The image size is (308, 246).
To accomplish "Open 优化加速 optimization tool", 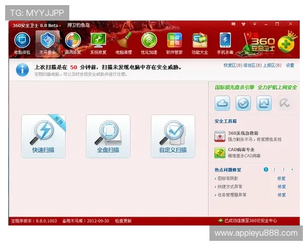I will pyautogui.click(x=149, y=44).
